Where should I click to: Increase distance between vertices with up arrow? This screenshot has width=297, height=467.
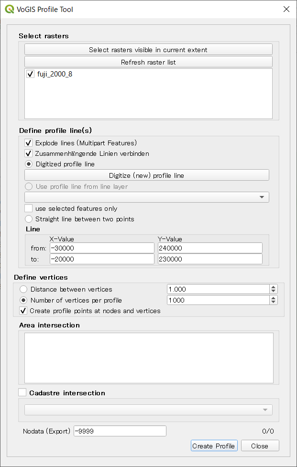point(274,287)
